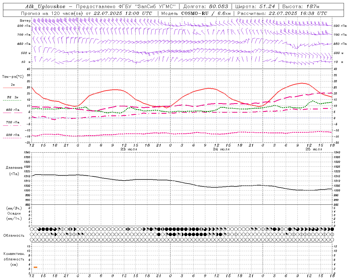Click the Конвективн. convective cloud label
This screenshot has width=348, height=278.
14,254
